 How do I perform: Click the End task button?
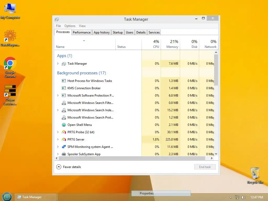(x=205, y=167)
